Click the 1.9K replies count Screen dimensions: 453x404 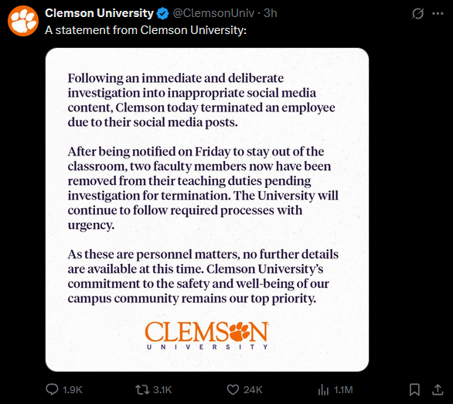click(x=73, y=390)
